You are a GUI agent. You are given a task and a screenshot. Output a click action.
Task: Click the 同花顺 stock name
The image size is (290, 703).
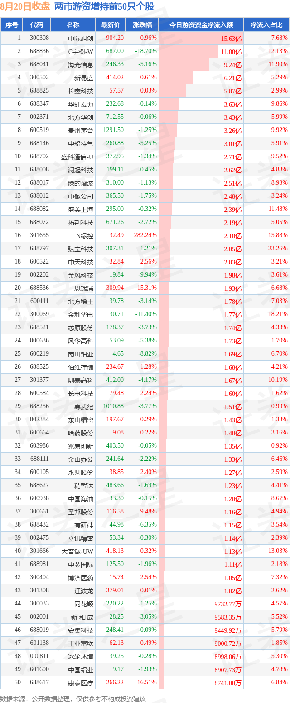point(84,604)
